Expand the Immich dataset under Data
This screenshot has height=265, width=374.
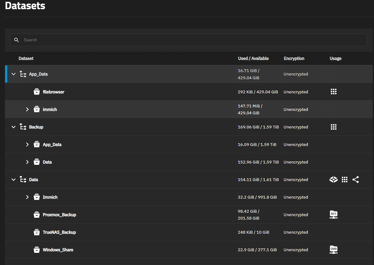click(x=27, y=197)
